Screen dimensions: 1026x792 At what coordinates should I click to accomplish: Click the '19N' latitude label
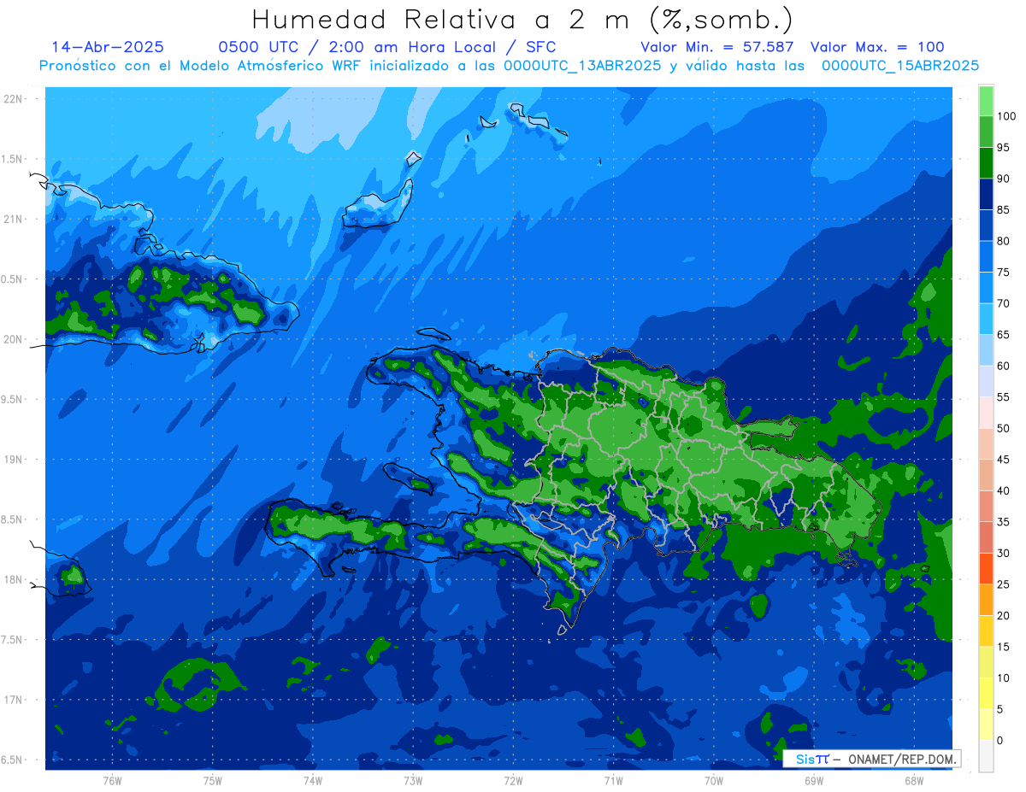coord(14,459)
